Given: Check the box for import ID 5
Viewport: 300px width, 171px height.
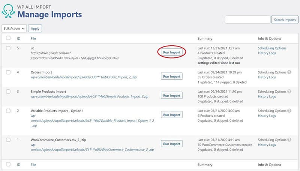Looking at the screenshot, I should coord(8,48).
